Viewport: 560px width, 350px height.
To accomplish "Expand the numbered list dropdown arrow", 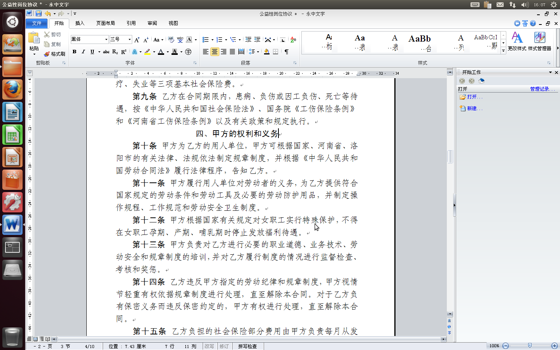I will (226, 40).
